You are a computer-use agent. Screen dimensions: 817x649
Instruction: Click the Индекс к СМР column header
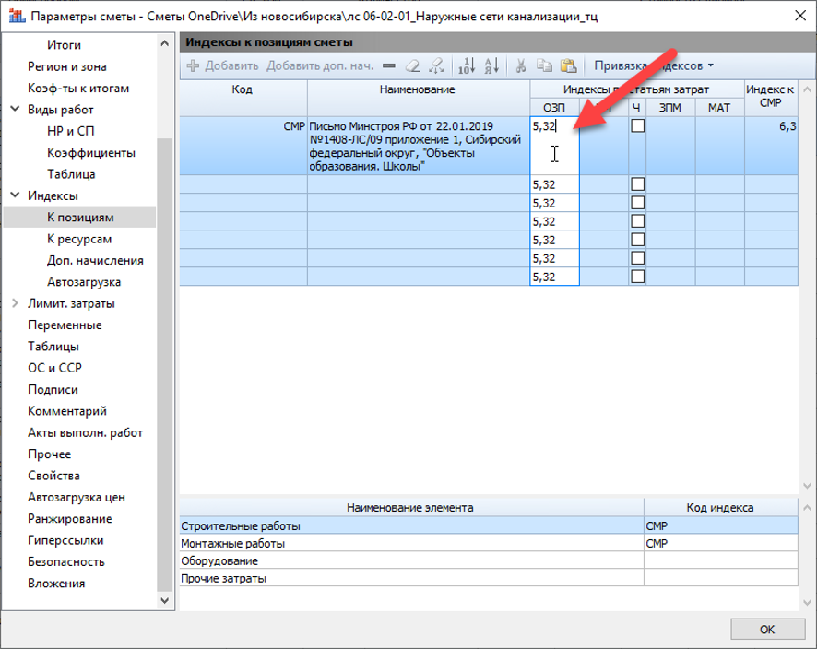click(770, 98)
